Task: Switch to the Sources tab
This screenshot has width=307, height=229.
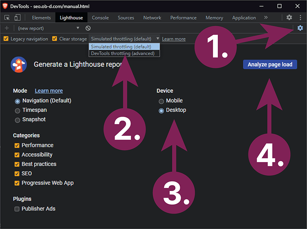Action: pyautogui.click(x=126, y=18)
